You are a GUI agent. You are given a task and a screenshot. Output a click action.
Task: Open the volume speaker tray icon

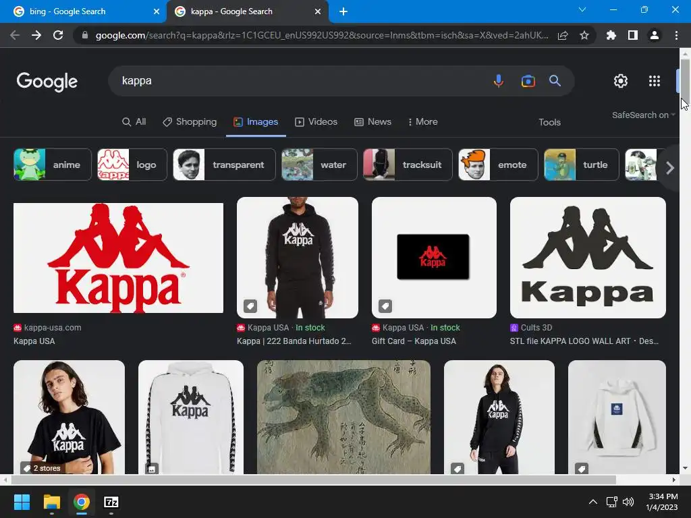(x=628, y=502)
